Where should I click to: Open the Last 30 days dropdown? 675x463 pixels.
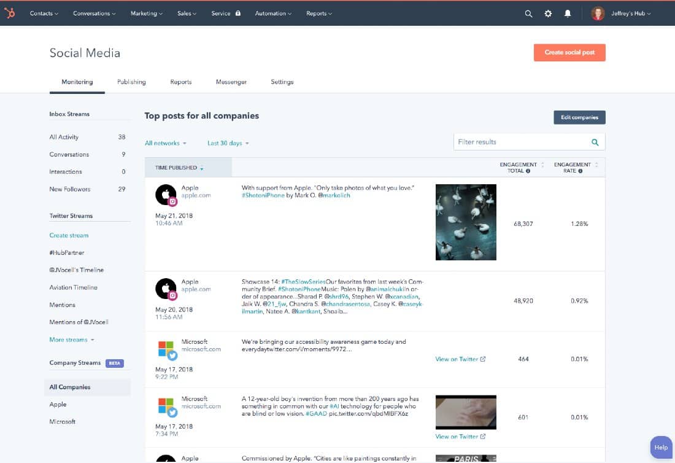[228, 143]
